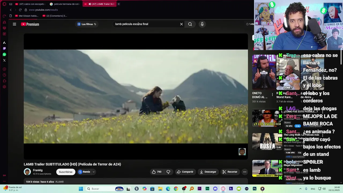
Task: Clip the video with Recortar
Action: coord(230,172)
